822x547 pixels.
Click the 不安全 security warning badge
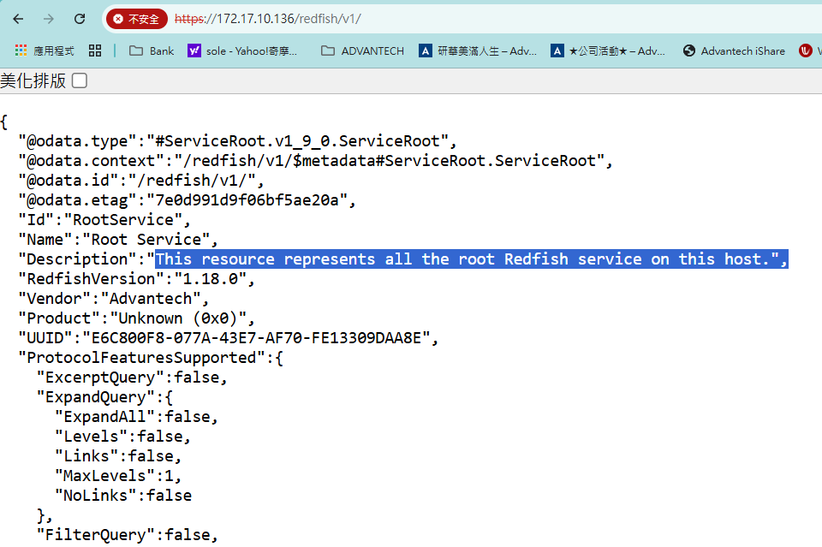tap(137, 19)
